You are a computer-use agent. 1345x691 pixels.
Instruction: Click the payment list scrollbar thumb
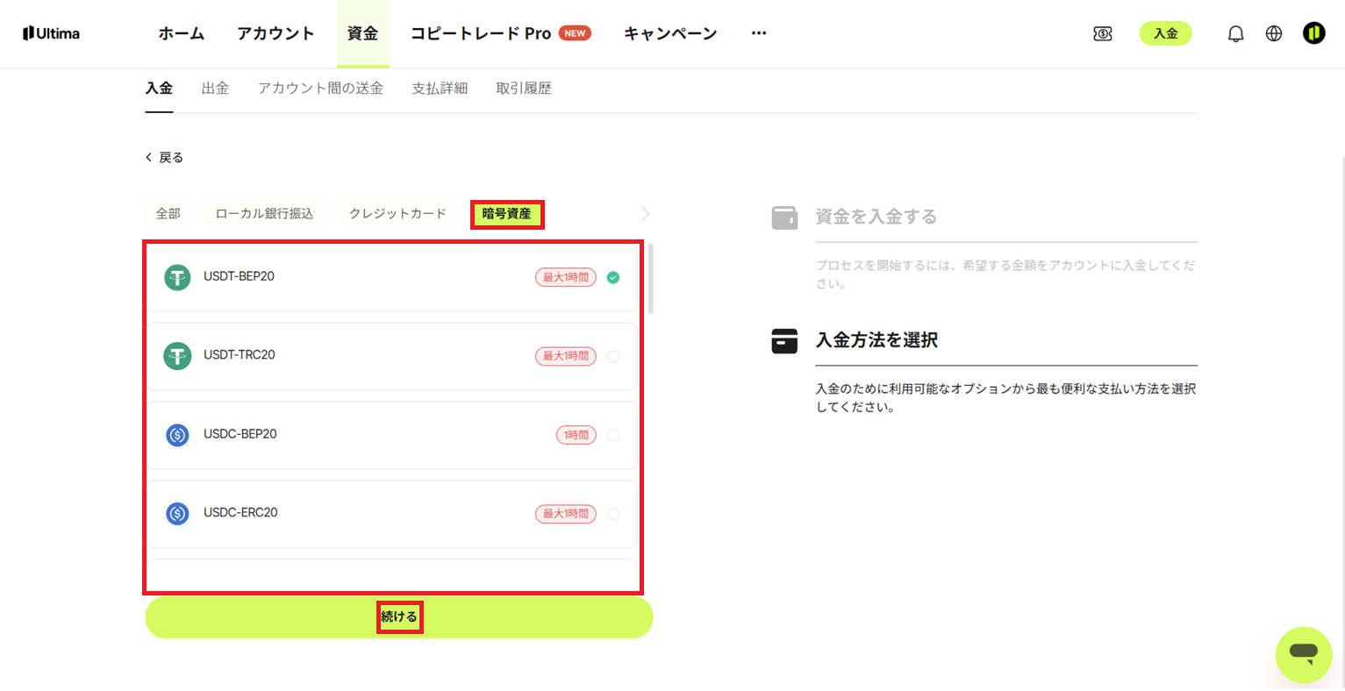tap(650, 279)
